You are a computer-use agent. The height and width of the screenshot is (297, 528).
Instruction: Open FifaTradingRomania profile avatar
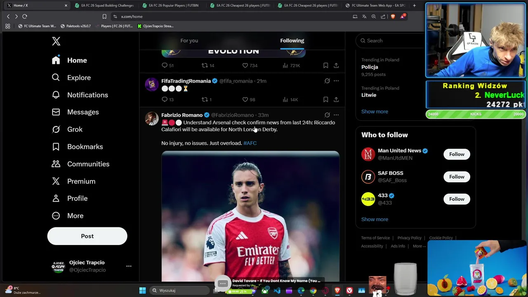click(x=151, y=84)
